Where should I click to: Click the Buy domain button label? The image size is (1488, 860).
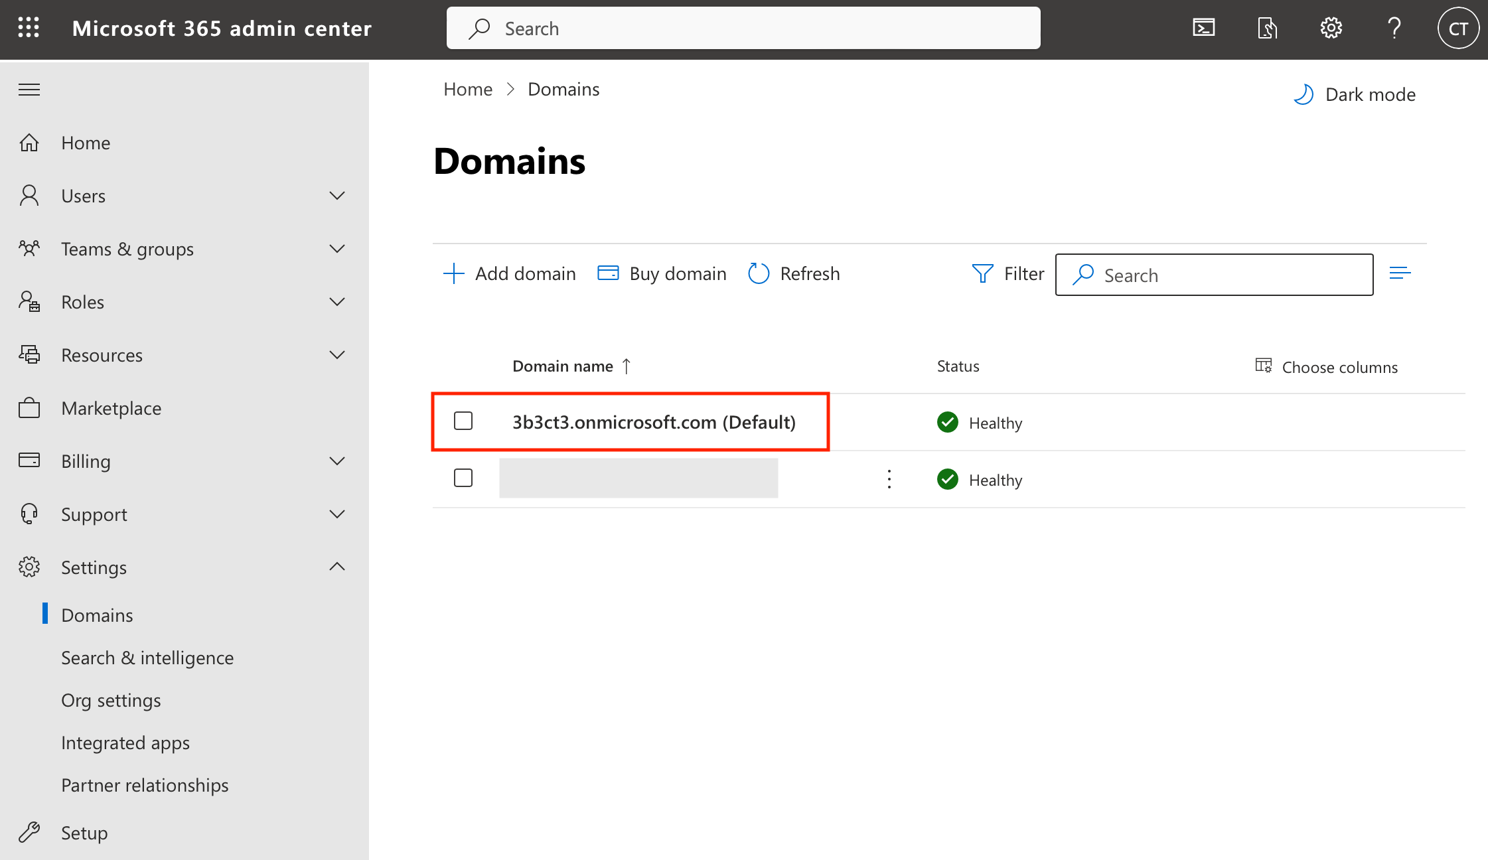coord(678,273)
